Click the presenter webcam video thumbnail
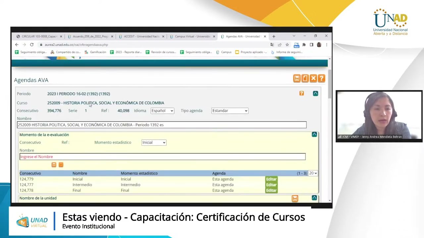This screenshot has width=424, height=238. point(379,116)
